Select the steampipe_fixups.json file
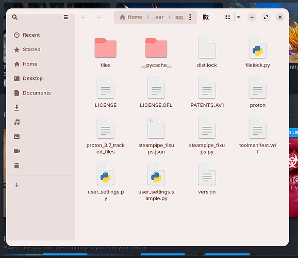The height and width of the screenshot is (258, 298). pyautogui.click(x=156, y=136)
